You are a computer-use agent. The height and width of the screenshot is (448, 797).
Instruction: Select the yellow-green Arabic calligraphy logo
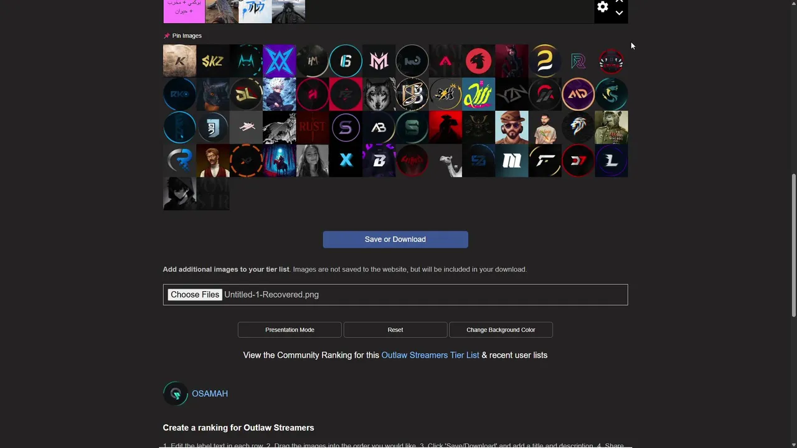coord(478,94)
